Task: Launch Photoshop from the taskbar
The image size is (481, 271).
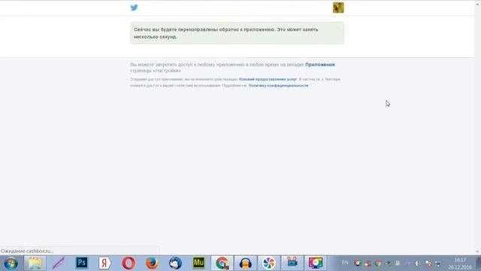Action: [x=82, y=263]
